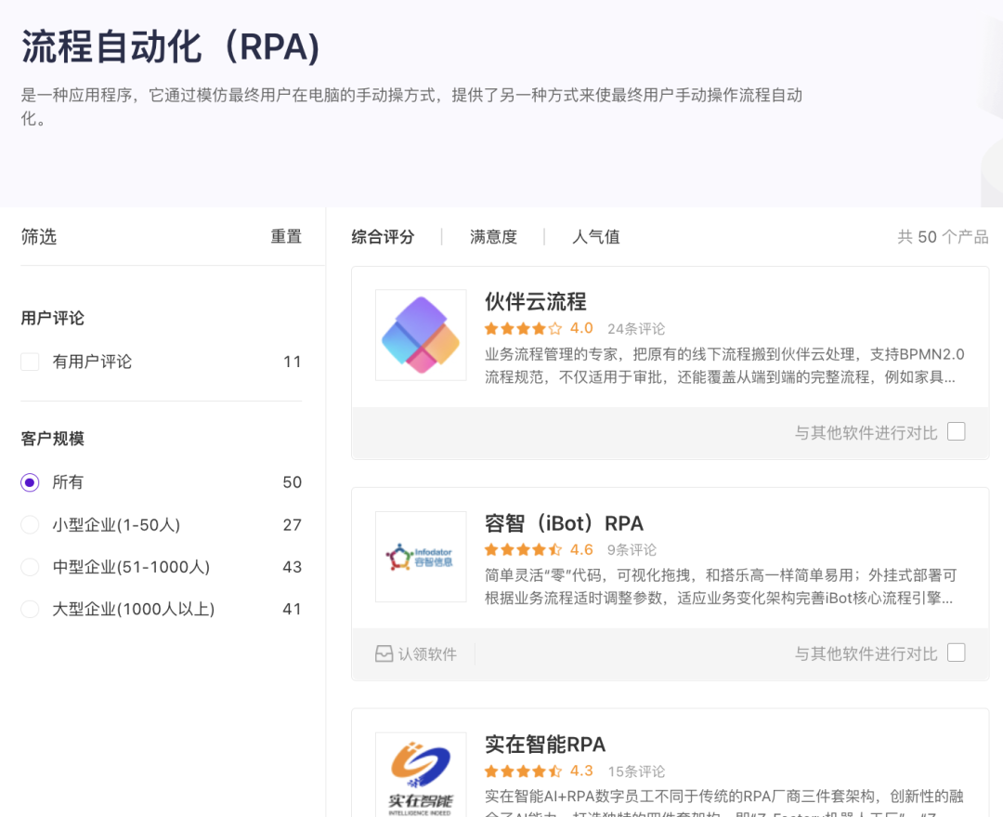Open the 24条评论 reviews link
The width and height of the screenshot is (1003, 817).
(636, 329)
